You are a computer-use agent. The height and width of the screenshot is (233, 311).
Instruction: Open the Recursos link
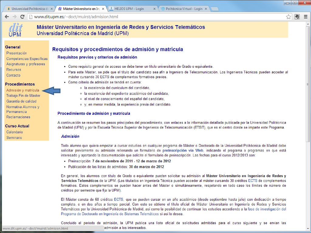14,69
